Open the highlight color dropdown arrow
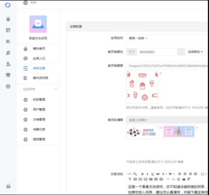This screenshot has height=195, width=209. [x=174, y=174]
